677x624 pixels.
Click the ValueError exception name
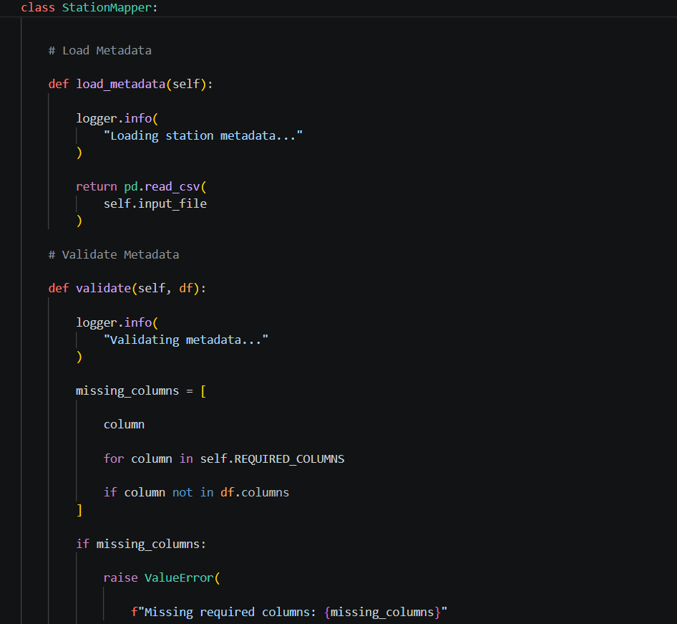coord(179,577)
